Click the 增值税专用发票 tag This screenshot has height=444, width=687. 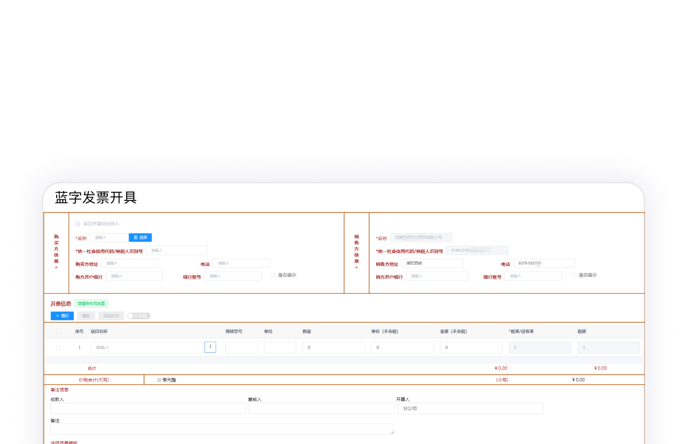(92, 303)
